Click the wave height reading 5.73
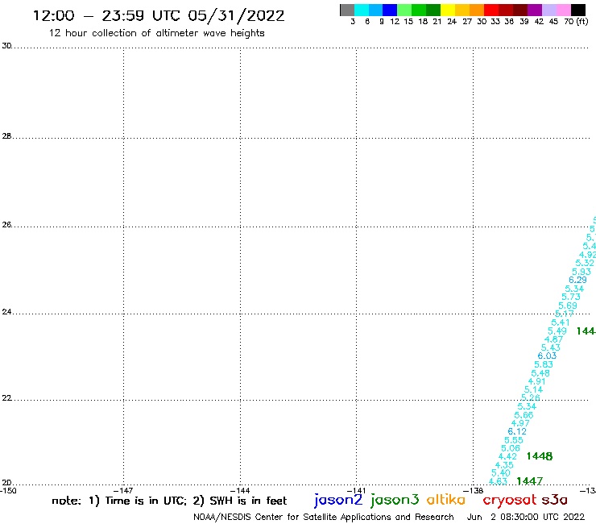Screen dimensions: 596x524 click(x=571, y=297)
